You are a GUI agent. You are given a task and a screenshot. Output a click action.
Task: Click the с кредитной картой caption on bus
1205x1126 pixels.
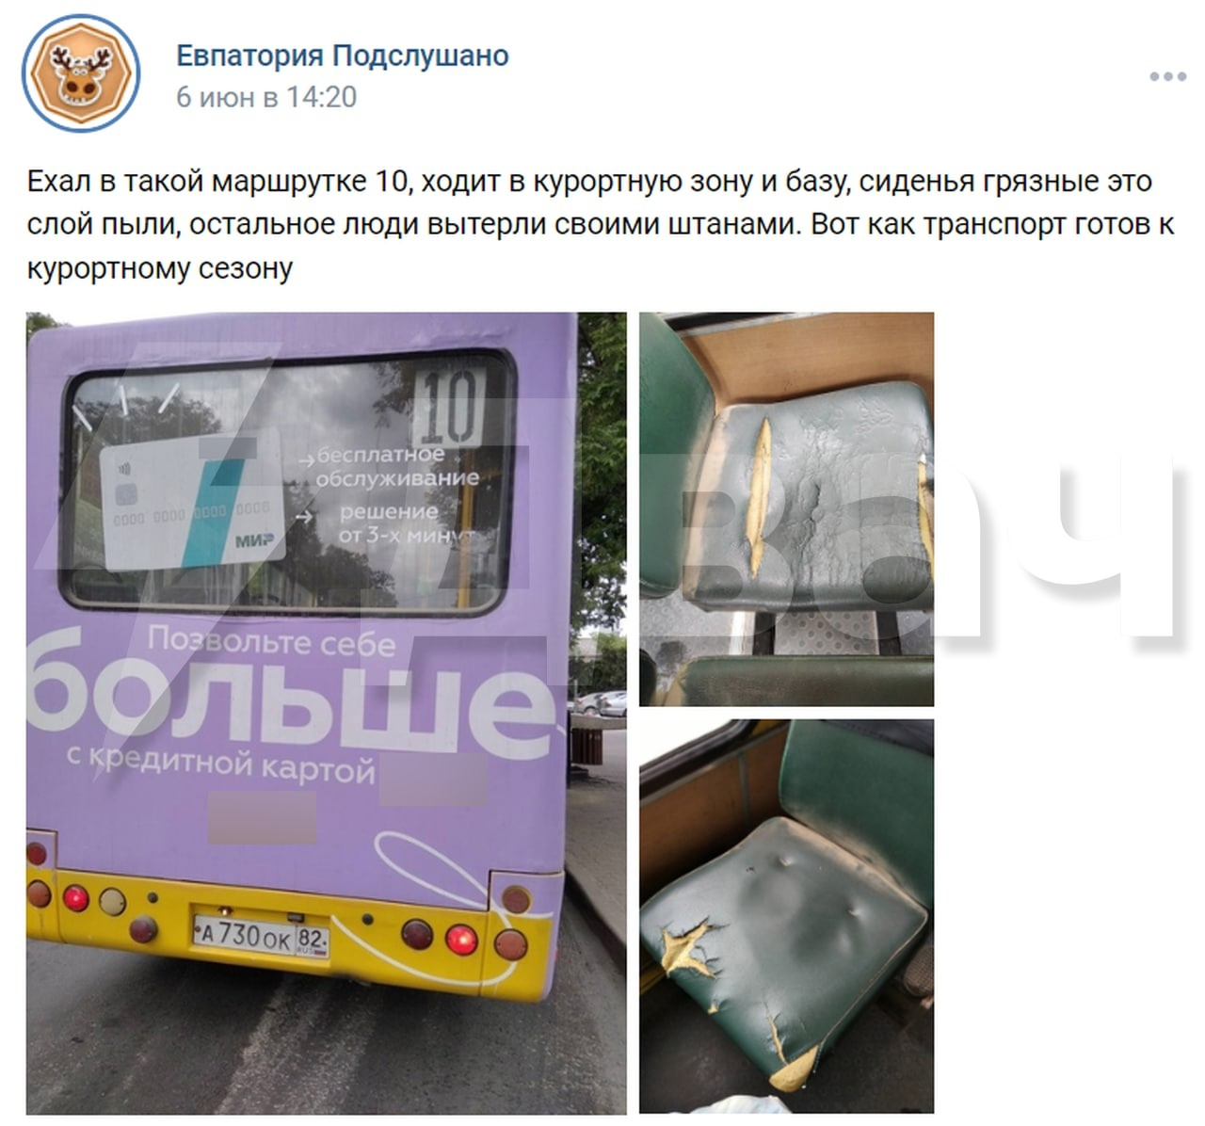[x=222, y=763]
